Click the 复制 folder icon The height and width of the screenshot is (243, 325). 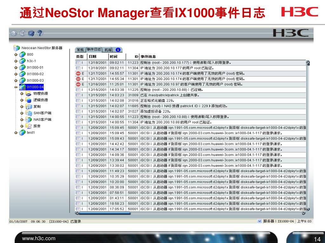pyautogui.click(x=29, y=107)
